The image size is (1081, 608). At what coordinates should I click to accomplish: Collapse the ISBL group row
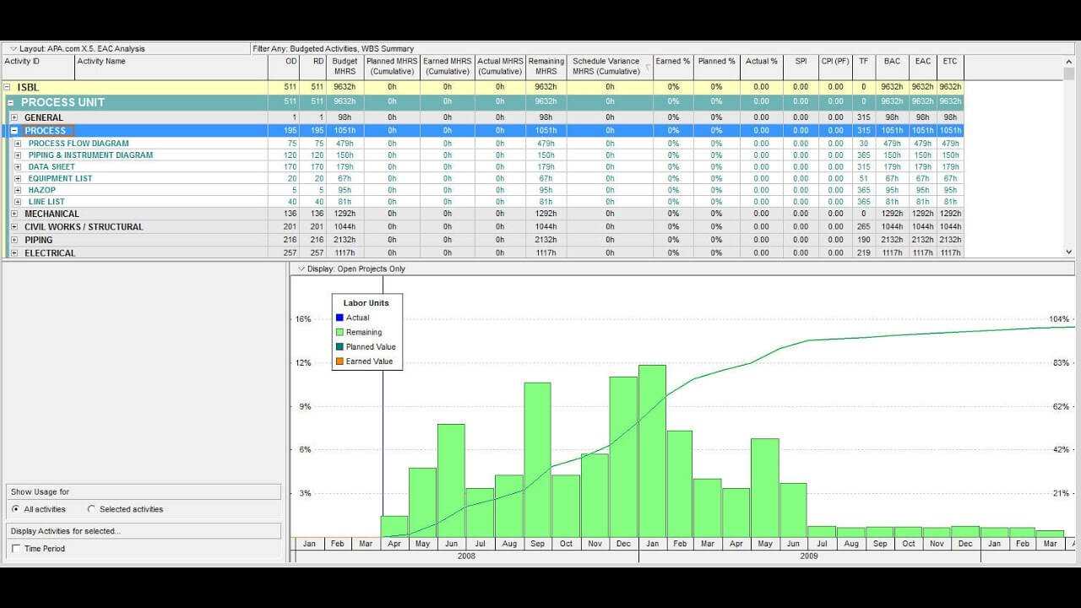point(7,87)
